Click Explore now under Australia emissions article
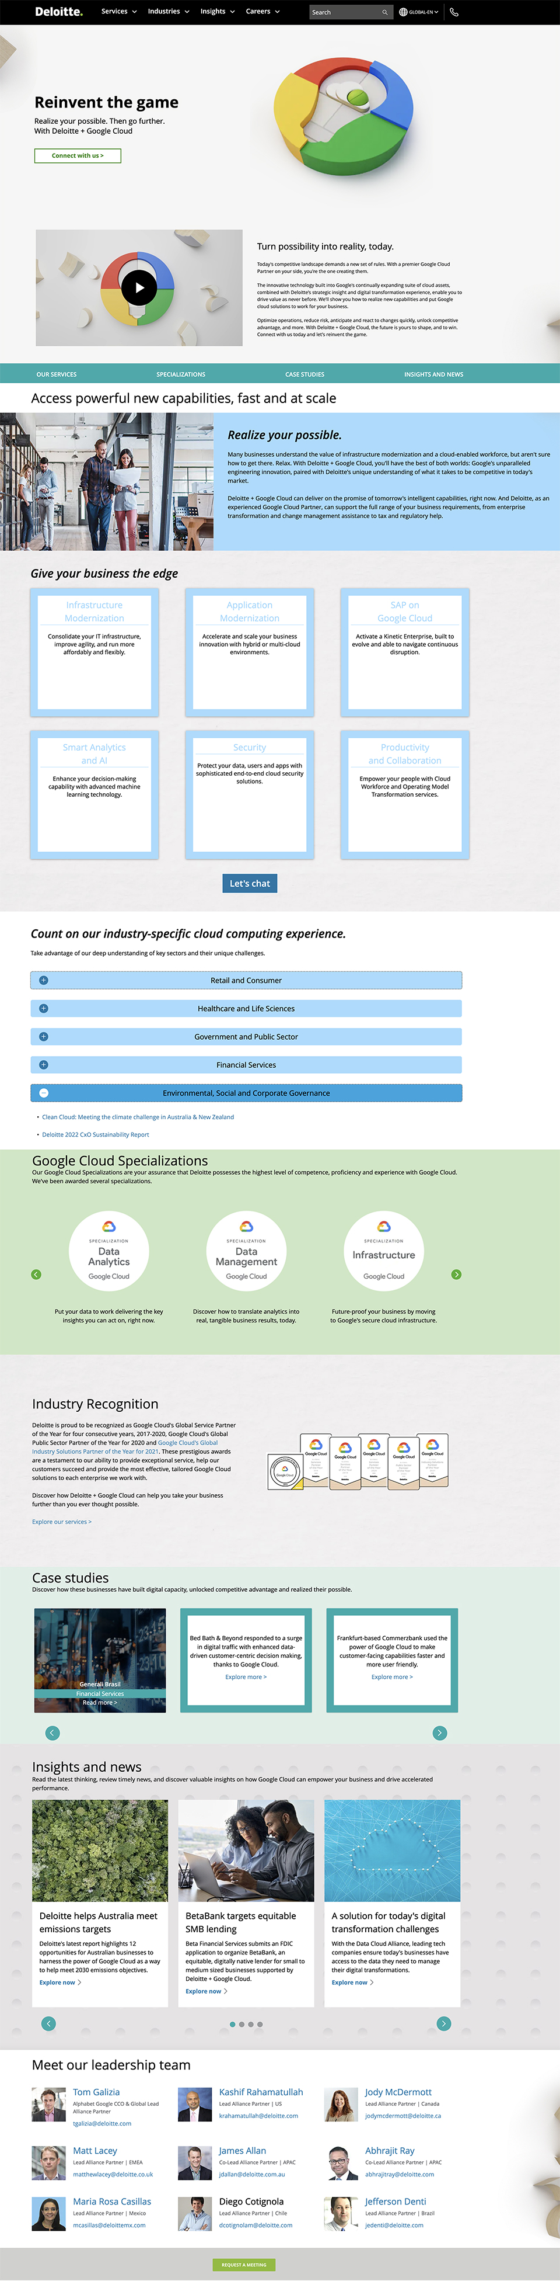 (60, 1983)
